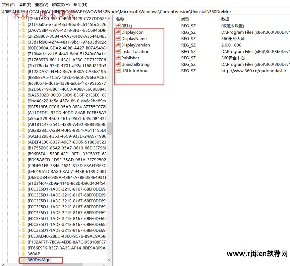Select the {92D58719-BBC1-4CC3 key
This screenshot has height=266, width=290.
click(x=67, y=89)
